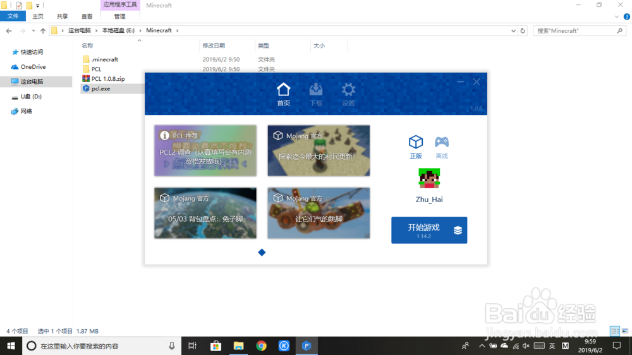This screenshot has height=355, width=632.
Task: Click 这台电脑 in the address breadcrumb
Action: coord(80,30)
